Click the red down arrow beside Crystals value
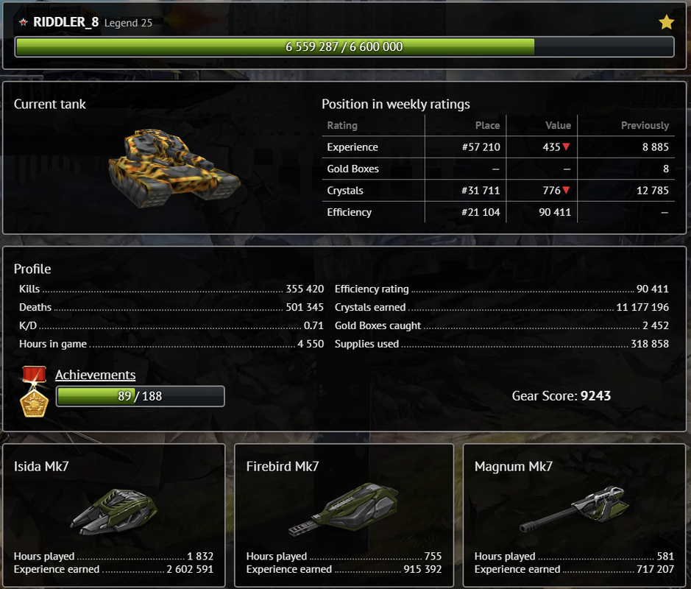Viewport: 691px width, 589px height. pos(567,191)
